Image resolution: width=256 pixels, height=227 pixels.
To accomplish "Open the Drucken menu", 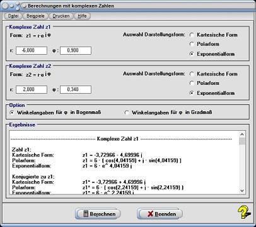I will (61, 16).
